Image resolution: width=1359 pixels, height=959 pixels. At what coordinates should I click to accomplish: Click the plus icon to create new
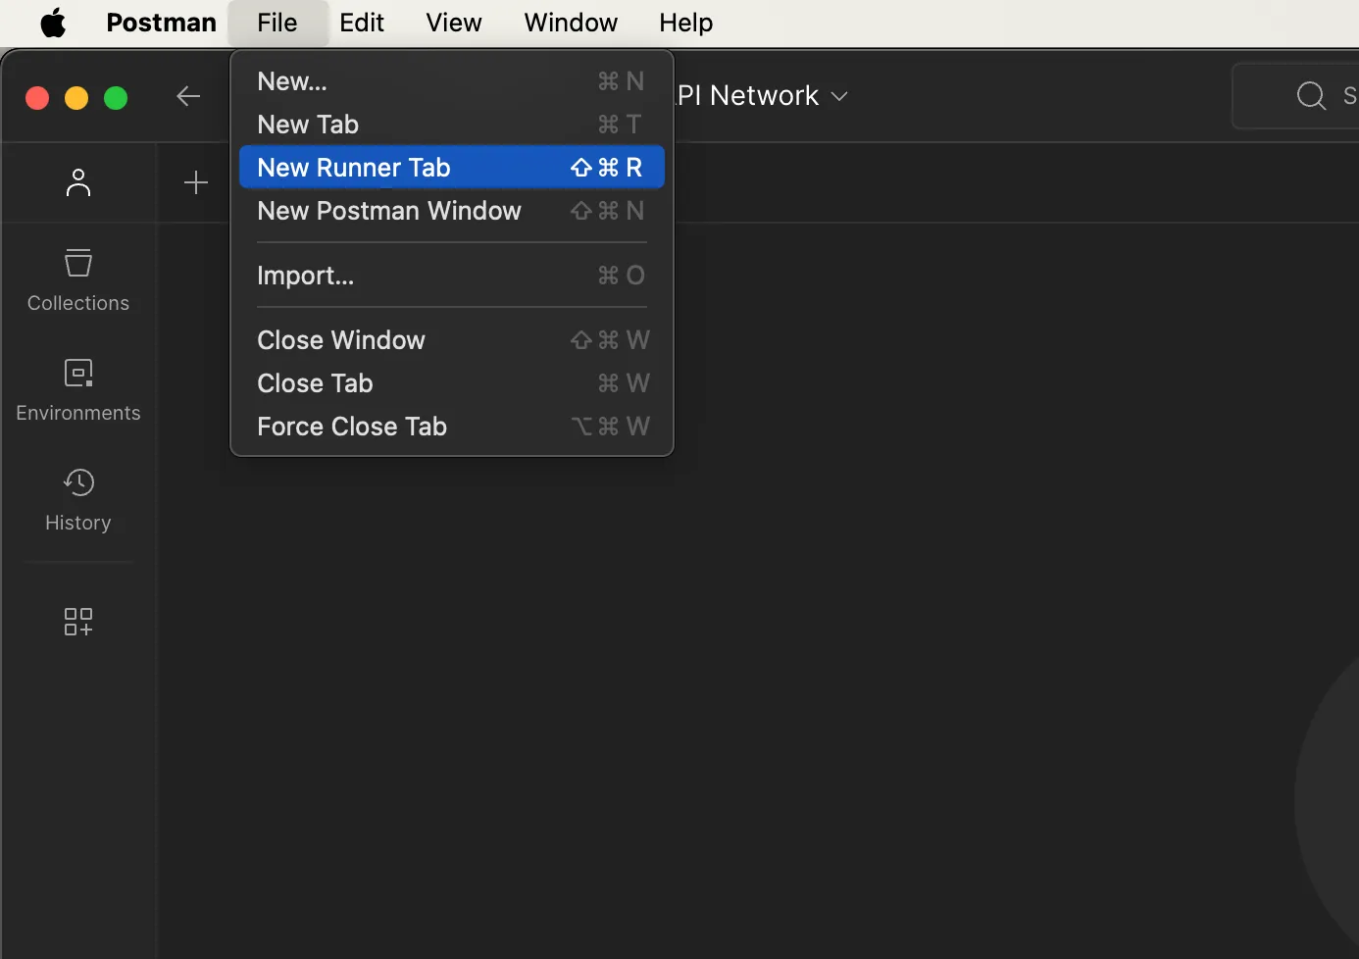(x=196, y=183)
